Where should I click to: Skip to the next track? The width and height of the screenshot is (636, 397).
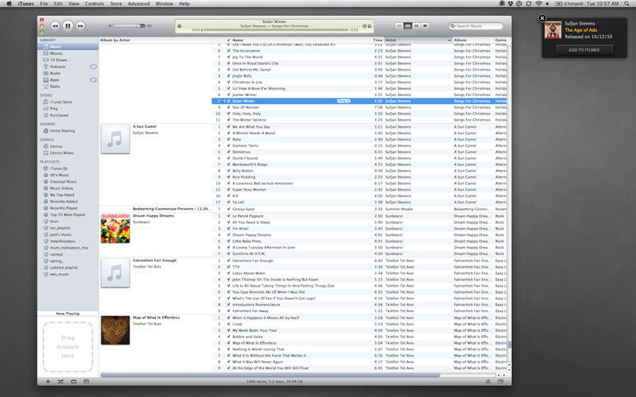pos(80,25)
